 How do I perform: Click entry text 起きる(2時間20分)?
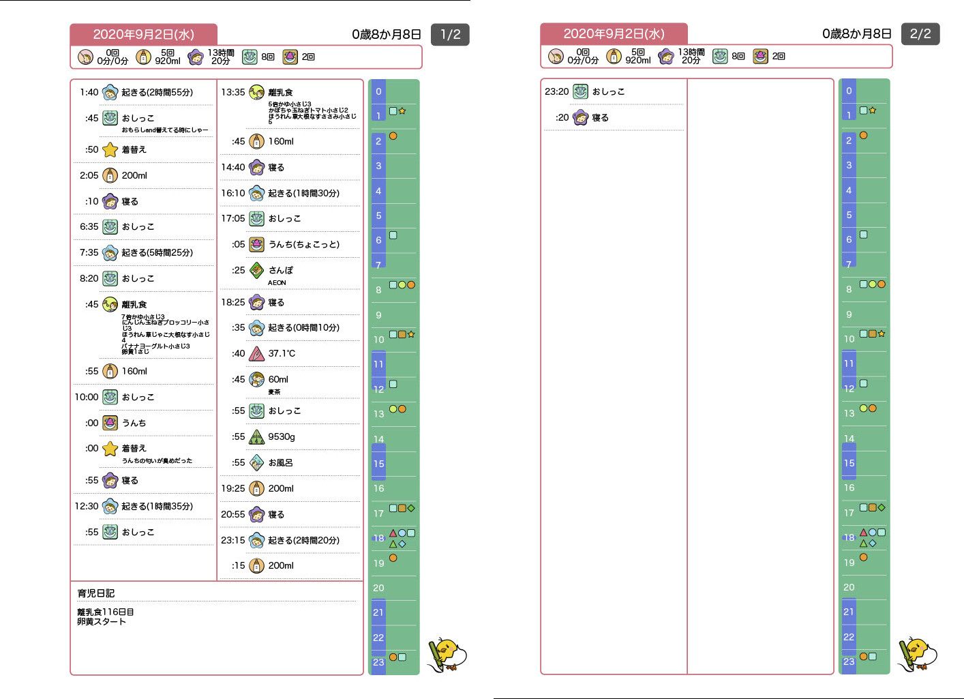point(304,540)
